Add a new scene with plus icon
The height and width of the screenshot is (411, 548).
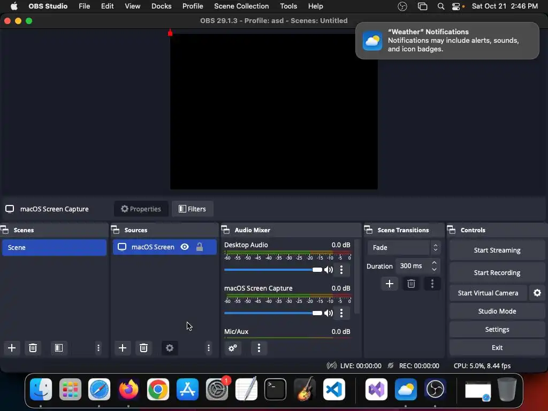pos(12,348)
